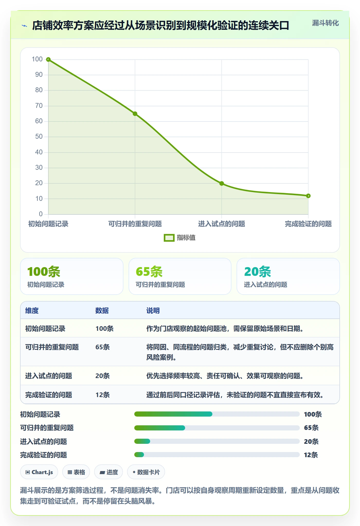Viewport: 360px width, 526px height.
Task: Click the 维度 table column header
Action: (x=32, y=311)
